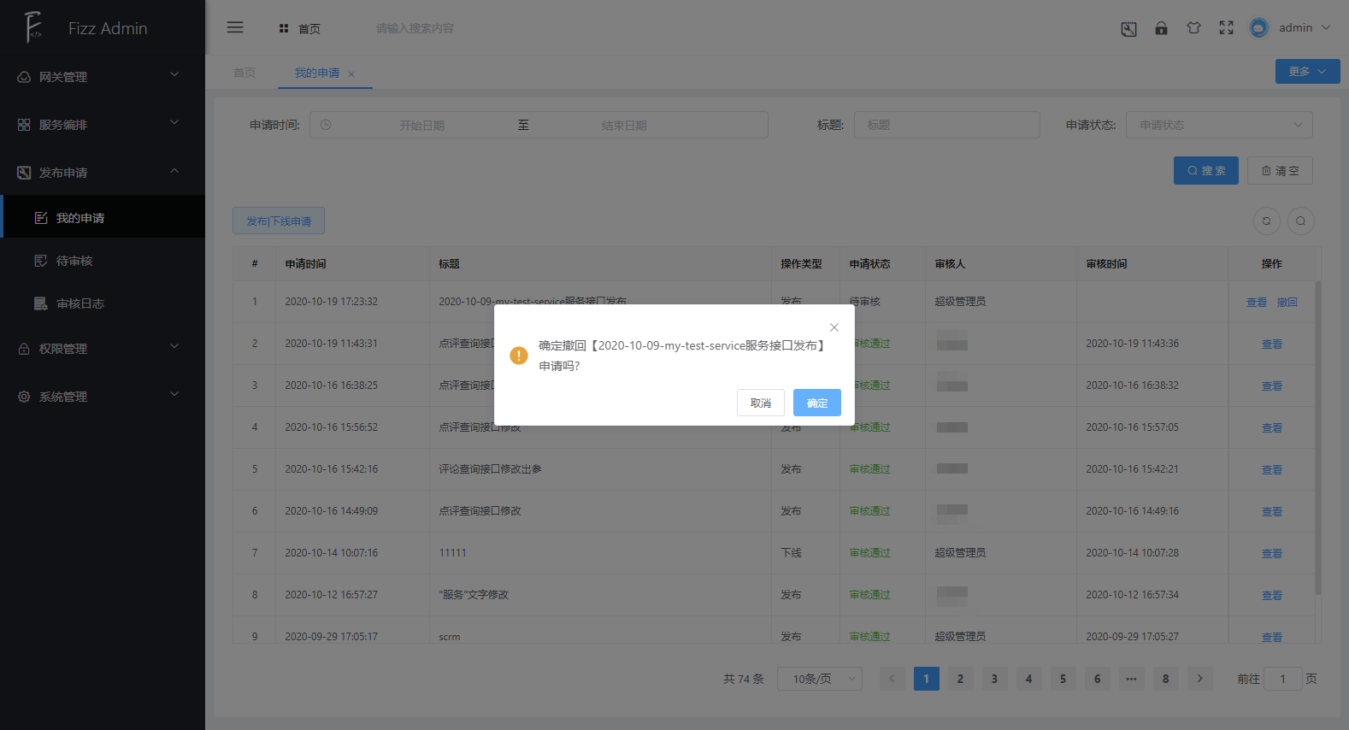Click 查看 link for 2020-10-14 10:07:16 row
The image size is (1349, 730).
(1272, 554)
